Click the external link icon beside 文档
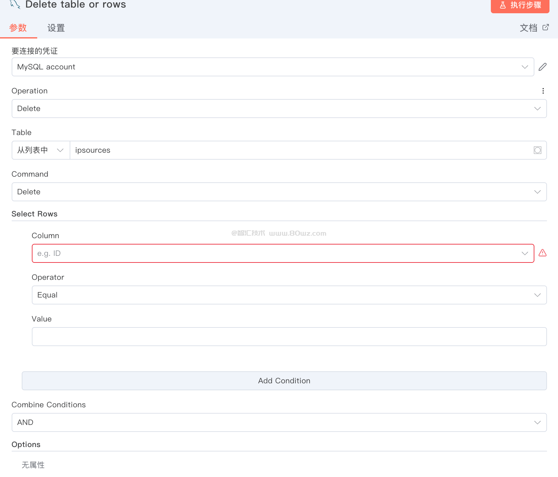This screenshot has height=477, width=558. click(x=546, y=27)
